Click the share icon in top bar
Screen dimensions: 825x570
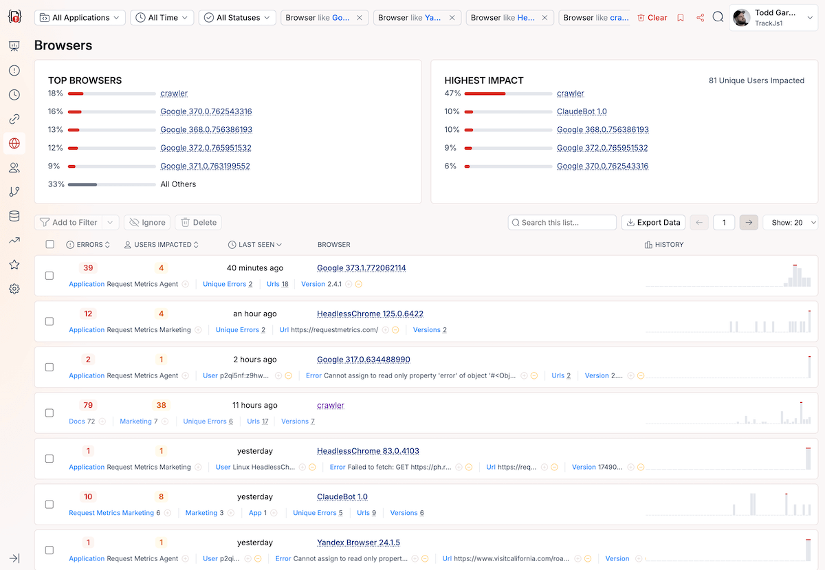pyautogui.click(x=700, y=18)
